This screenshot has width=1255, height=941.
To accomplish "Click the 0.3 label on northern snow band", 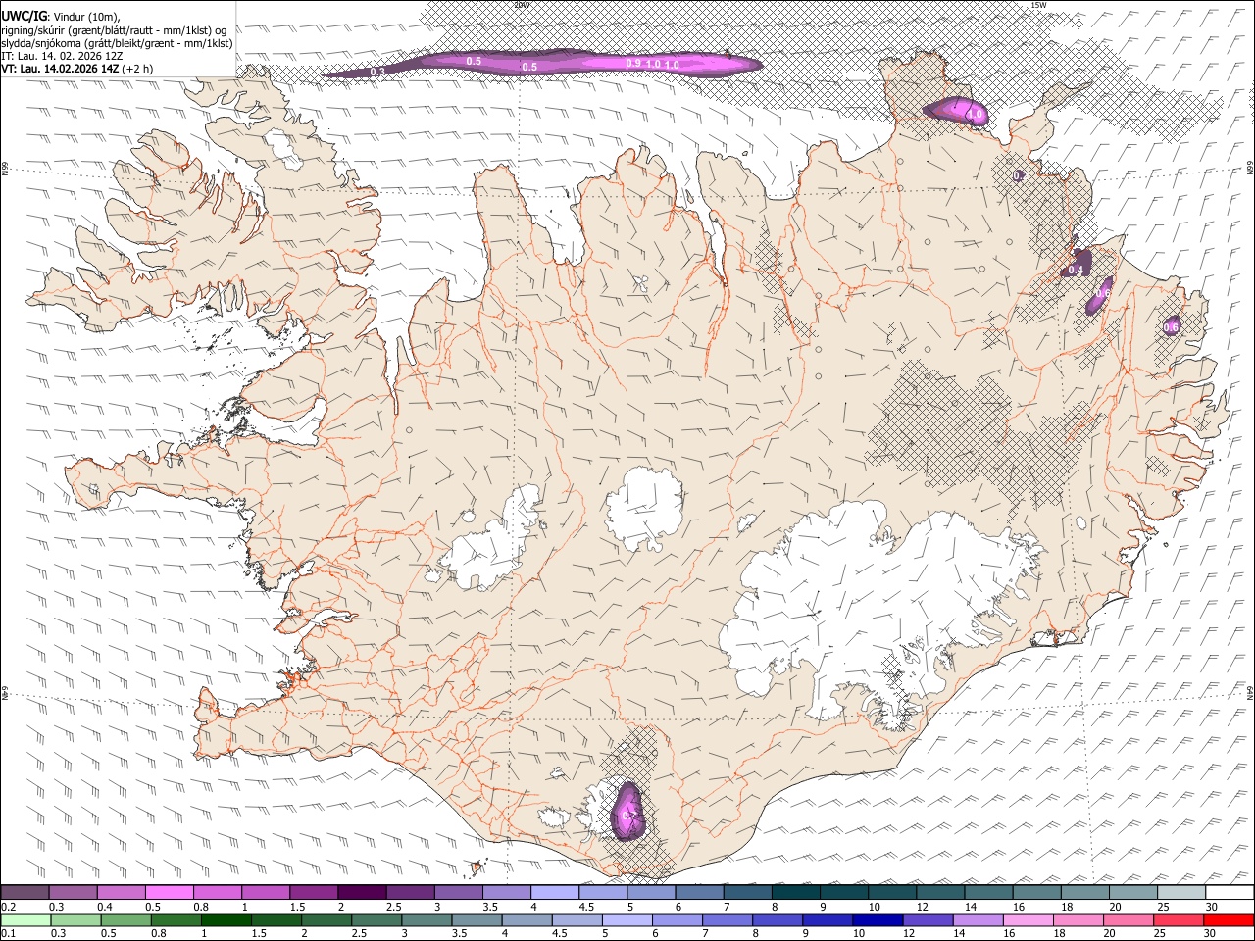I will point(377,72).
